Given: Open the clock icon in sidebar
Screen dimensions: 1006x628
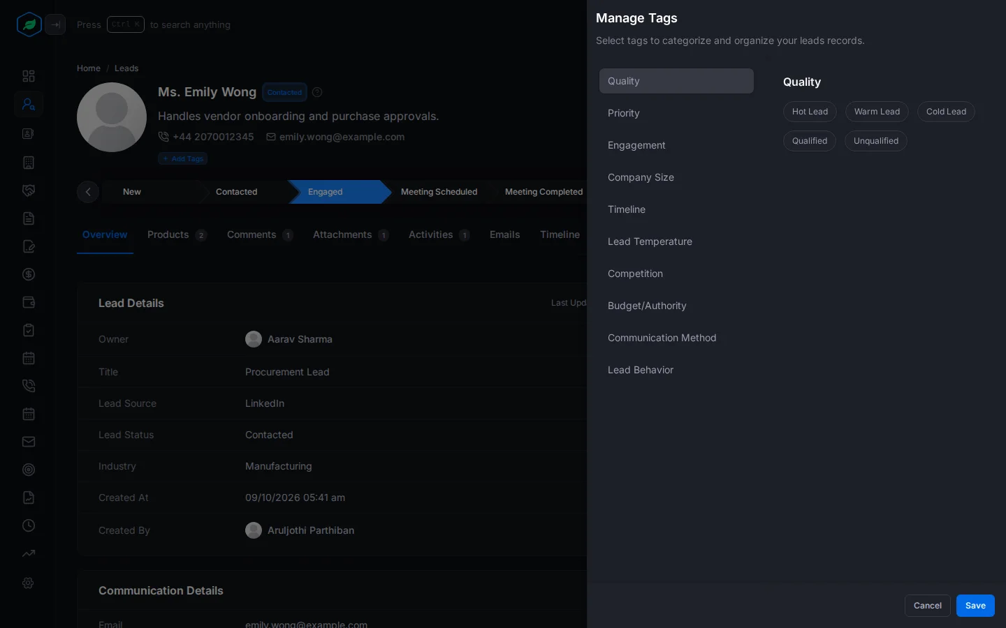Looking at the screenshot, I should point(29,525).
